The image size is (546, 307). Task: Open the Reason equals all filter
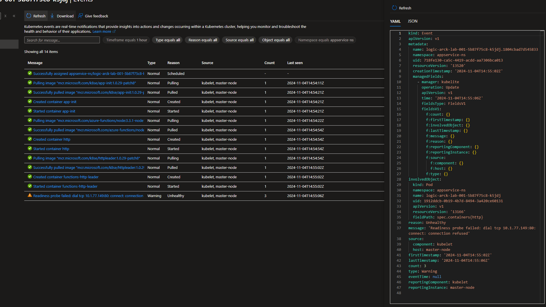pos(203,40)
